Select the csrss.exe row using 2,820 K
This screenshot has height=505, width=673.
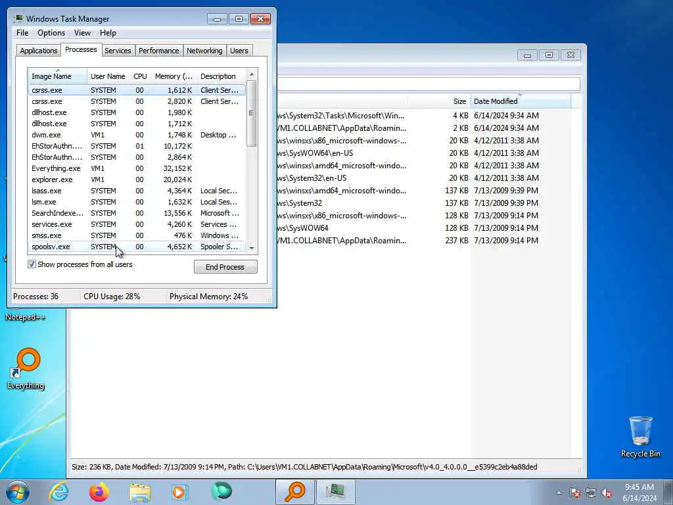137,101
